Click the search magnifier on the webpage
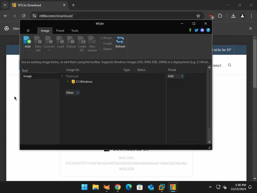 (x=229, y=65)
